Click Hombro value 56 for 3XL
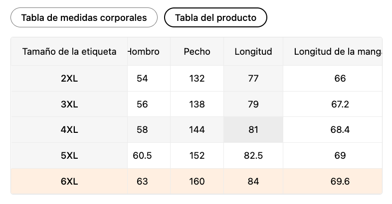The width and height of the screenshot is (392, 204). (x=142, y=104)
